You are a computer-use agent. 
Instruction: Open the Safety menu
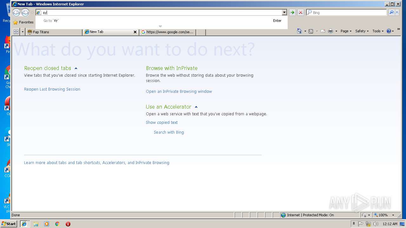point(362,31)
